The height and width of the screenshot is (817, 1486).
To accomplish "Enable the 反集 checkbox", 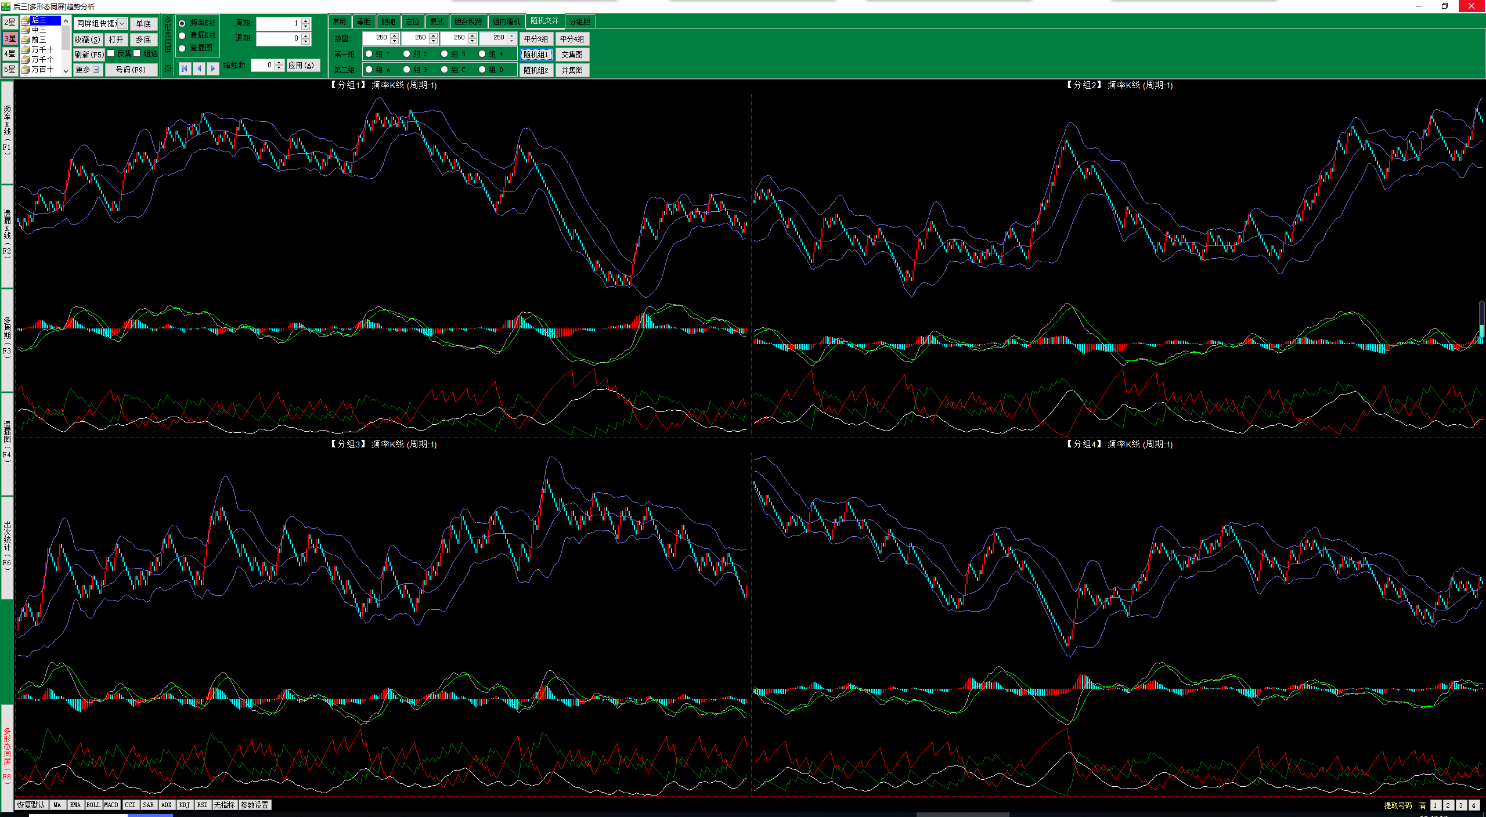I will [111, 53].
